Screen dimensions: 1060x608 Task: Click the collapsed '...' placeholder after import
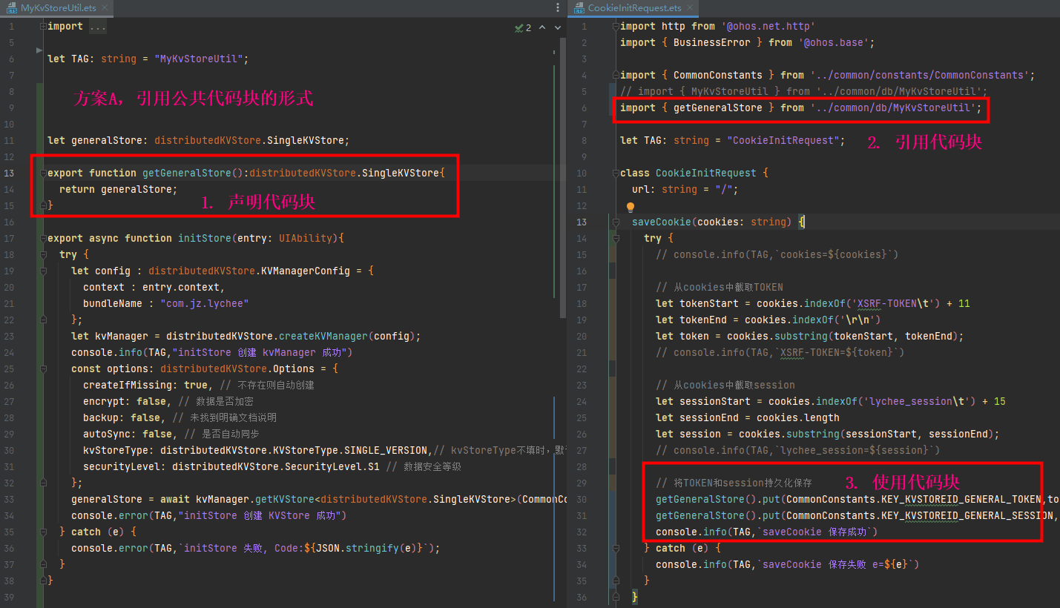[97, 26]
